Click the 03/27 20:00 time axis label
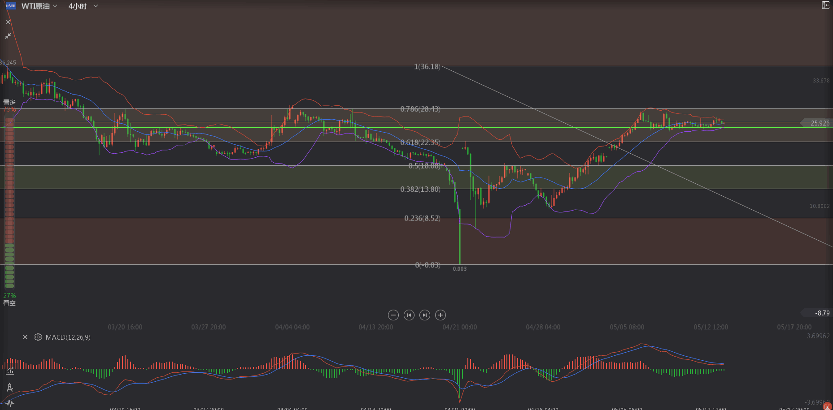 coord(209,327)
